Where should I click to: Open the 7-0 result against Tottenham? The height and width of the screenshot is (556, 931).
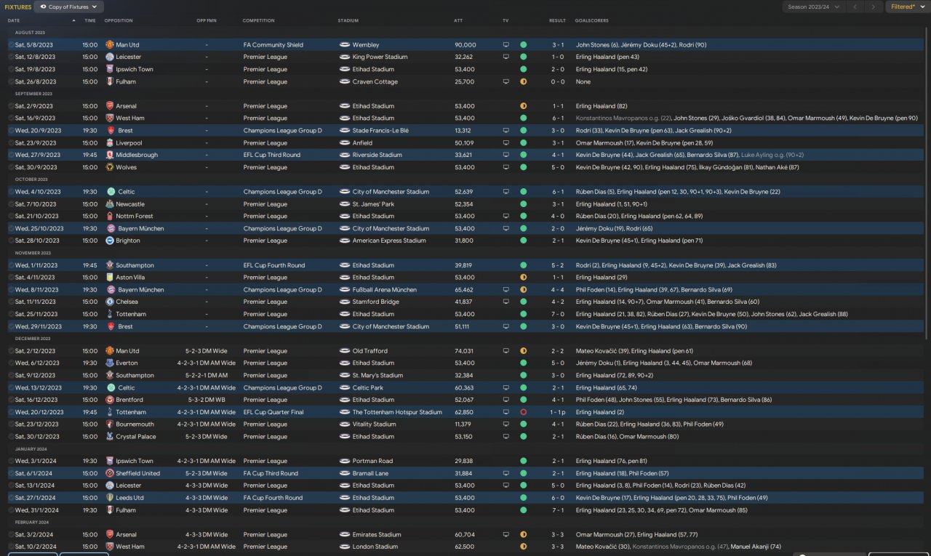tap(557, 314)
